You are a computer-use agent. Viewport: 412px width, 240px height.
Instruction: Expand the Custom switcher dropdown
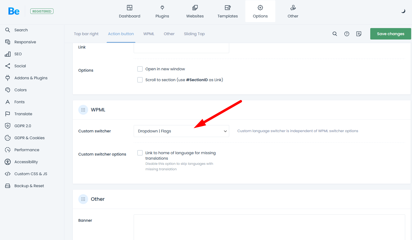(181, 131)
